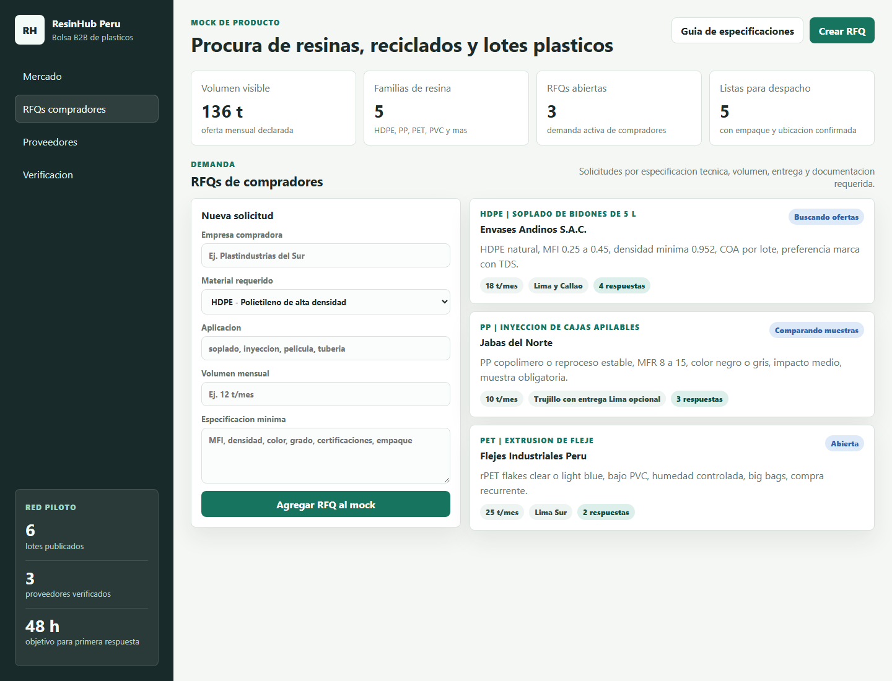This screenshot has height=681, width=892.
Task: Click the 6 lotes publicados stat
Action: click(x=87, y=537)
